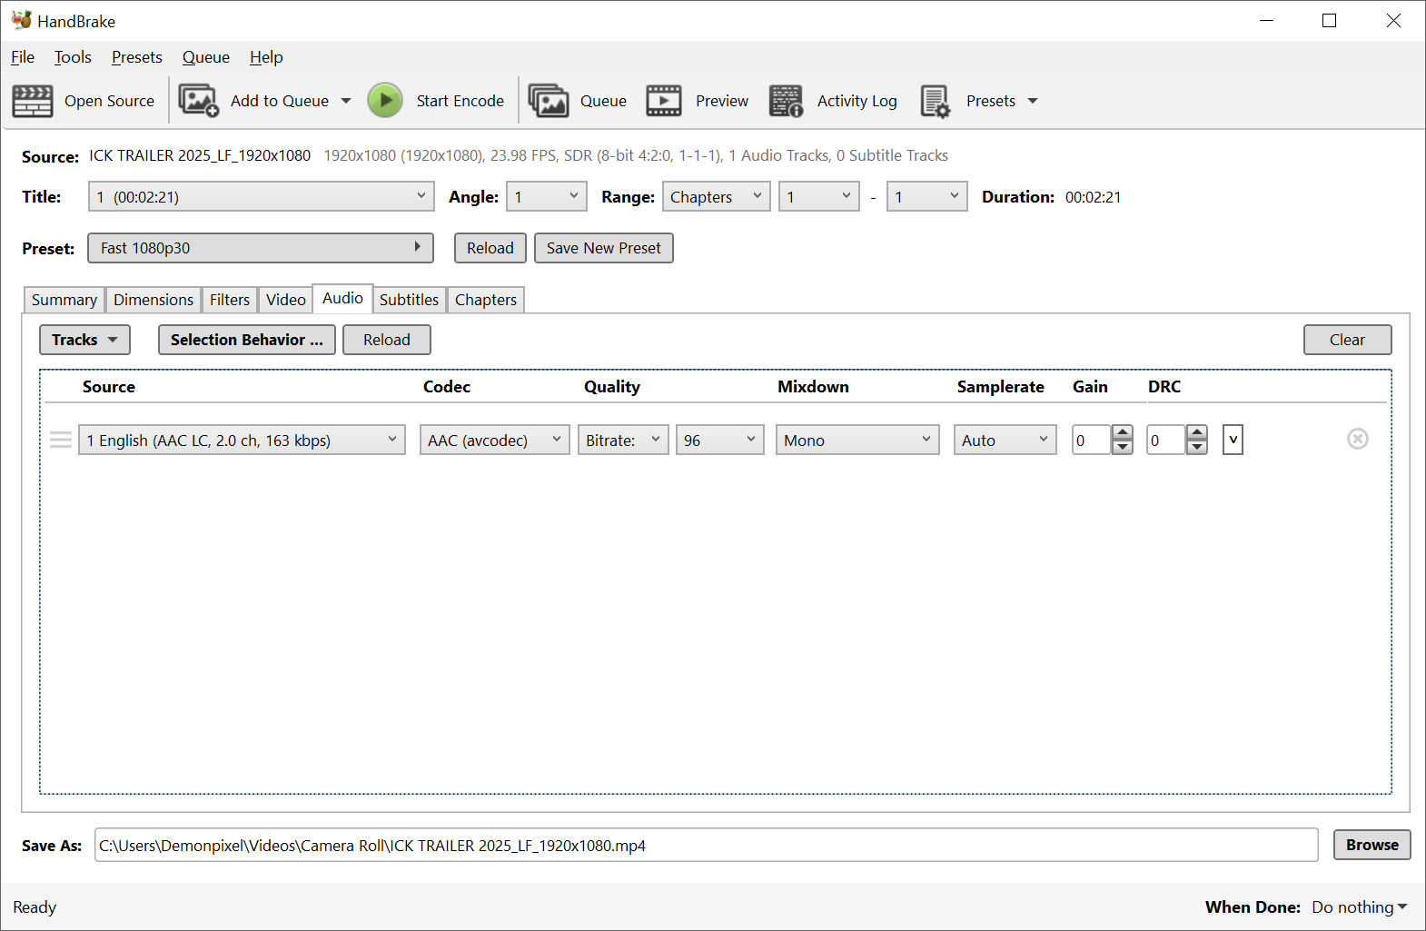Viewport: 1426px width, 931px height.
Task: Switch to the Chapters tab
Action: click(x=486, y=300)
